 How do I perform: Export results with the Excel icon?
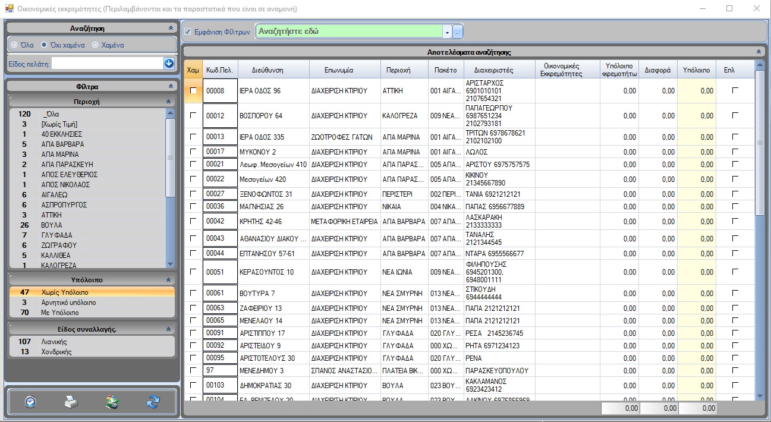(x=112, y=402)
